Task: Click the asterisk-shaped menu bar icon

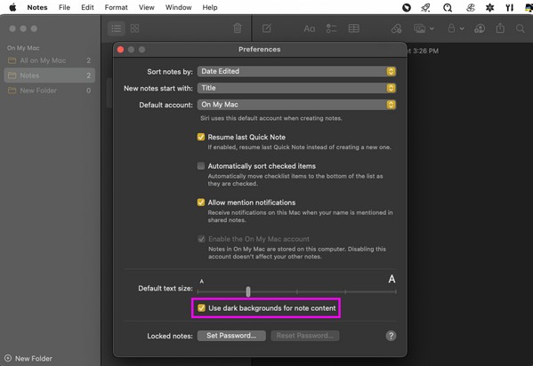Action: (x=489, y=7)
